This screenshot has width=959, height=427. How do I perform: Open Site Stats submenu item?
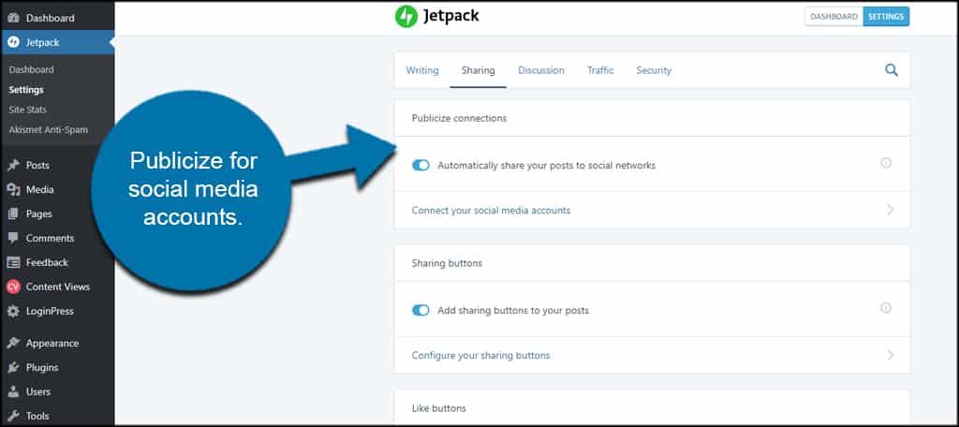coord(27,110)
